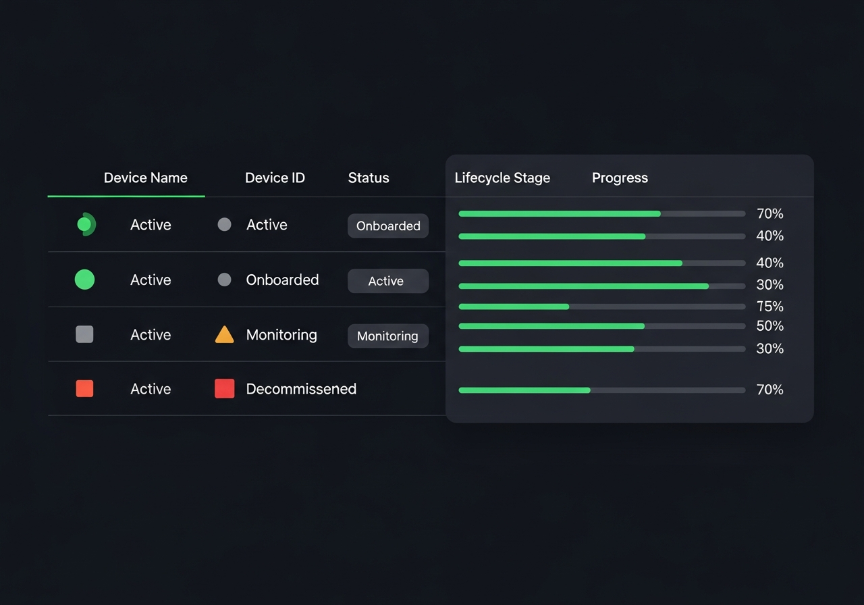
Task: Click the green ring icon in first row
Action: click(86, 224)
